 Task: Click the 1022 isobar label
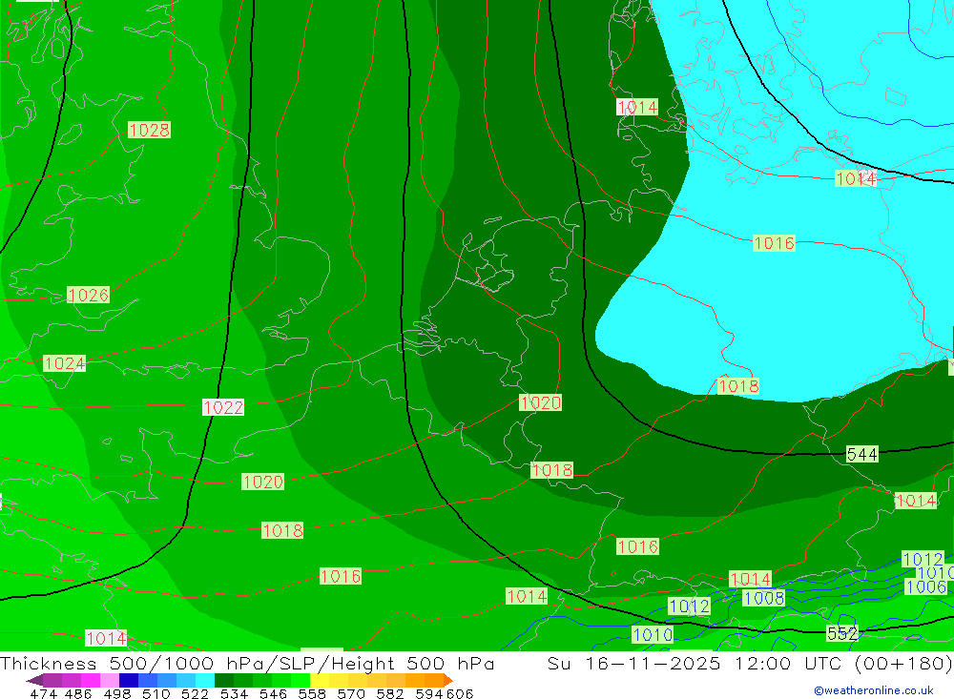[x=223, y=407]
